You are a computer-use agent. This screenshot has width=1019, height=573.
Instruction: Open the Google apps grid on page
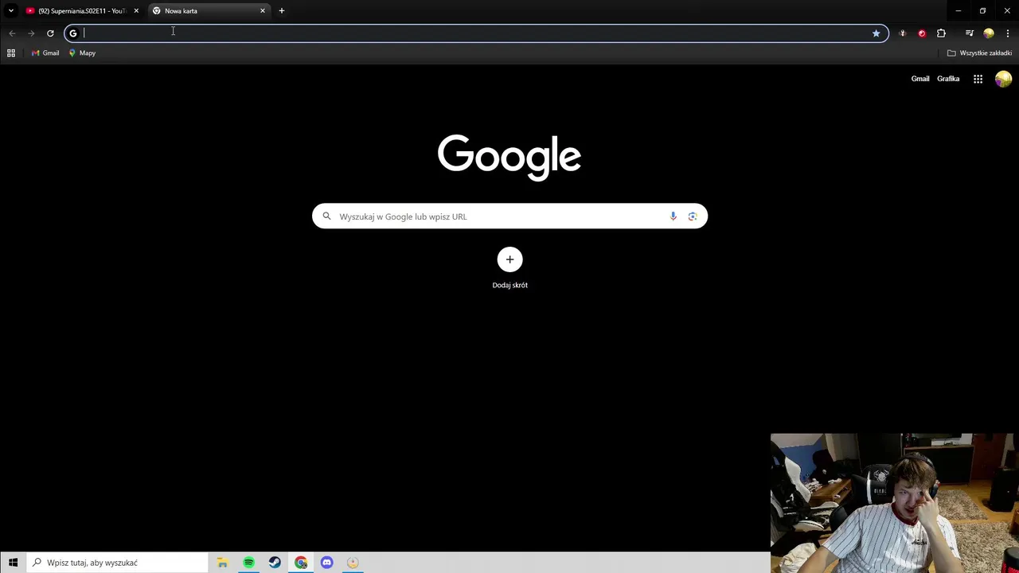[978, 79]
